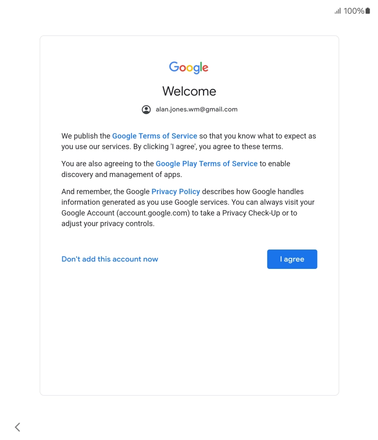This screenshot has height=440, width=378.
Task: Choose Don't add this account now
Action: pyautogui.click(x=110, y=259)
